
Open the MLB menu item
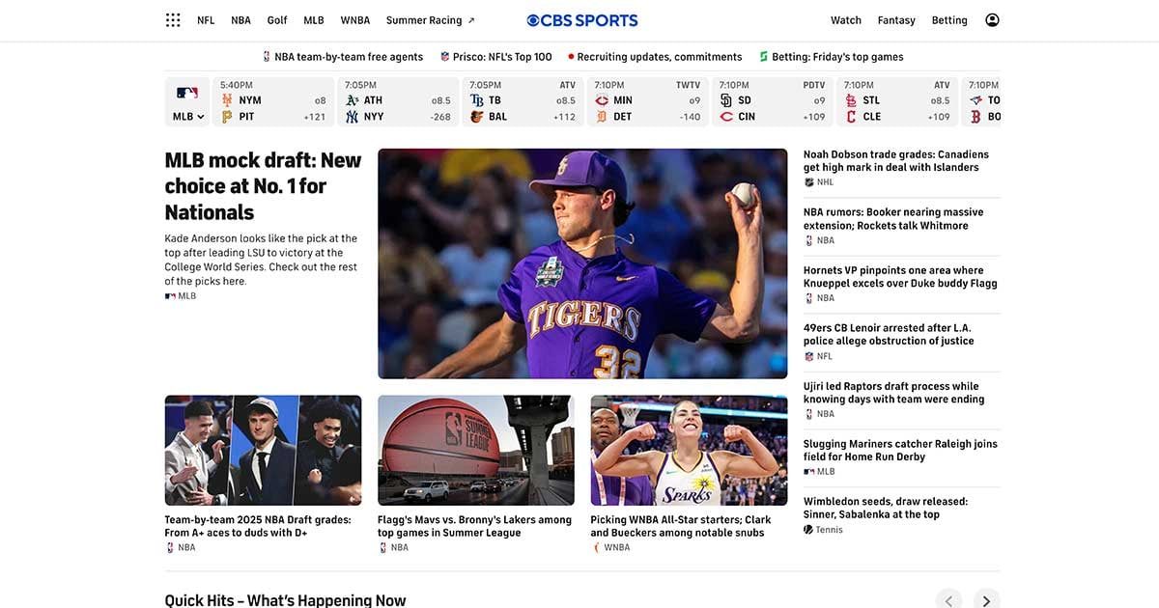(314, 20)
